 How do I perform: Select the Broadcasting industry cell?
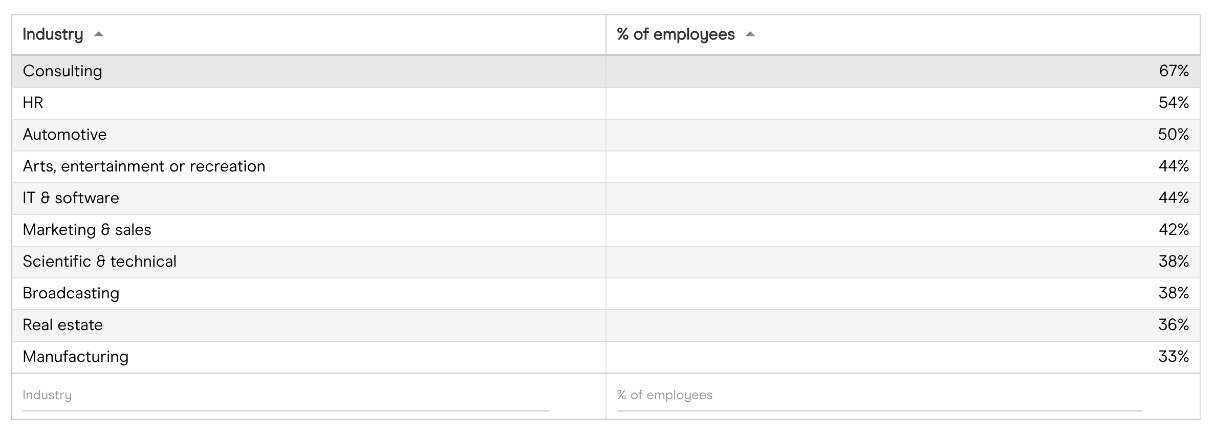[71, 293]
